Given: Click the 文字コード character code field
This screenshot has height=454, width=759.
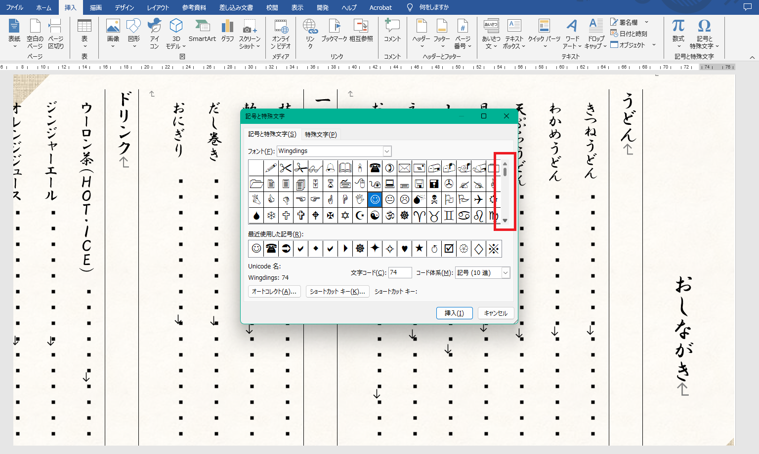Looking at the screenshot, I should 400,272.
